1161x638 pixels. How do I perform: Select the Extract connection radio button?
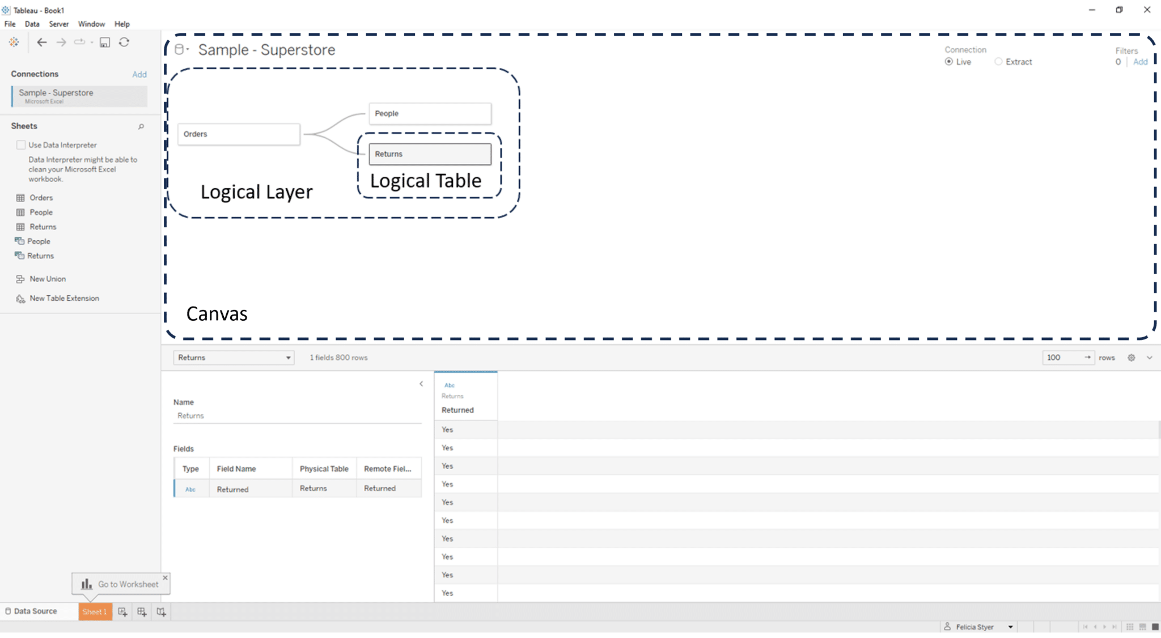coord(999,62)
